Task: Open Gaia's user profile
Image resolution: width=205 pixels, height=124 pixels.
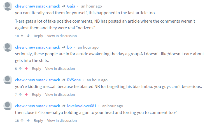Action: pos(73,6)
